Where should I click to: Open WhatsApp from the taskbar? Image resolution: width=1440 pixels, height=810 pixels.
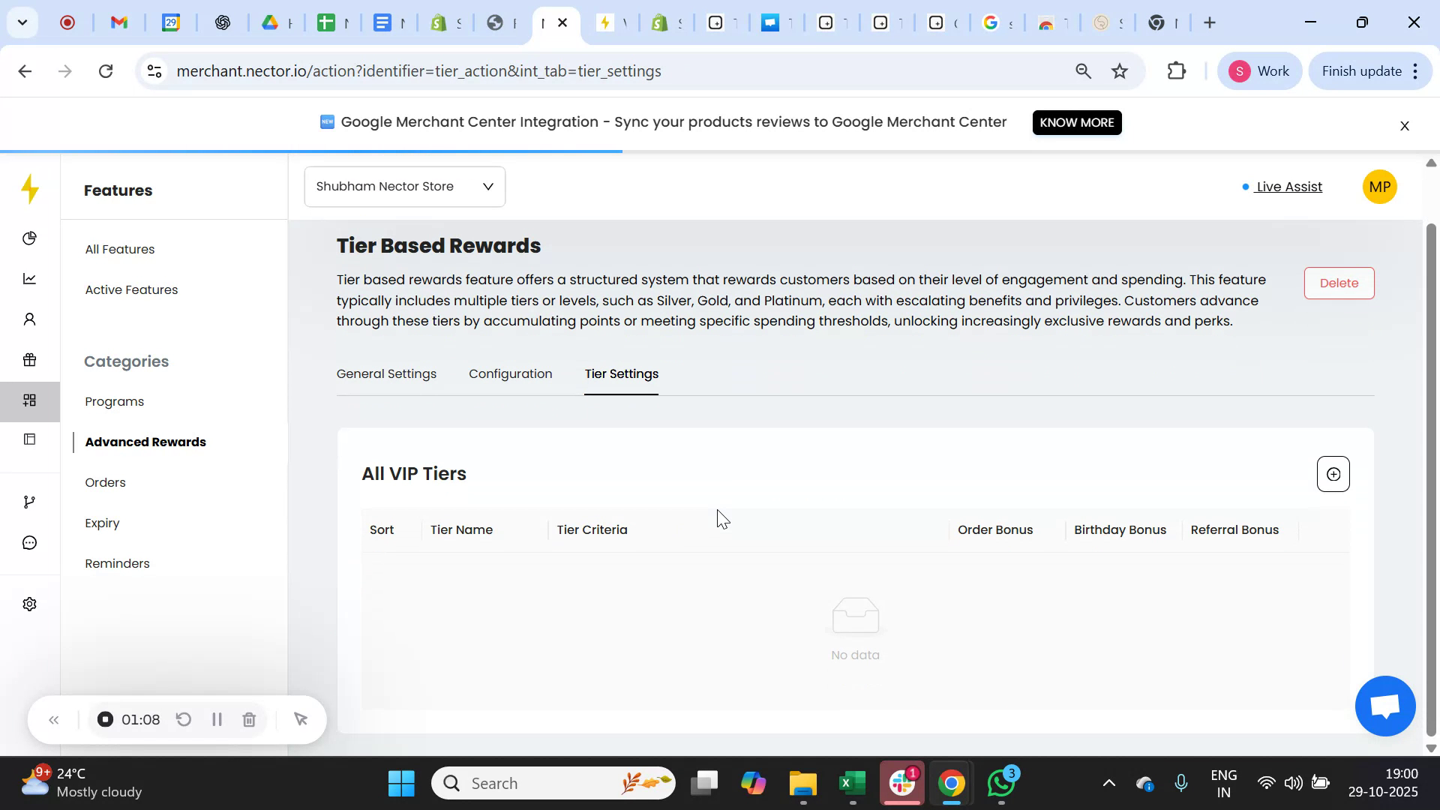point(1000,782)
